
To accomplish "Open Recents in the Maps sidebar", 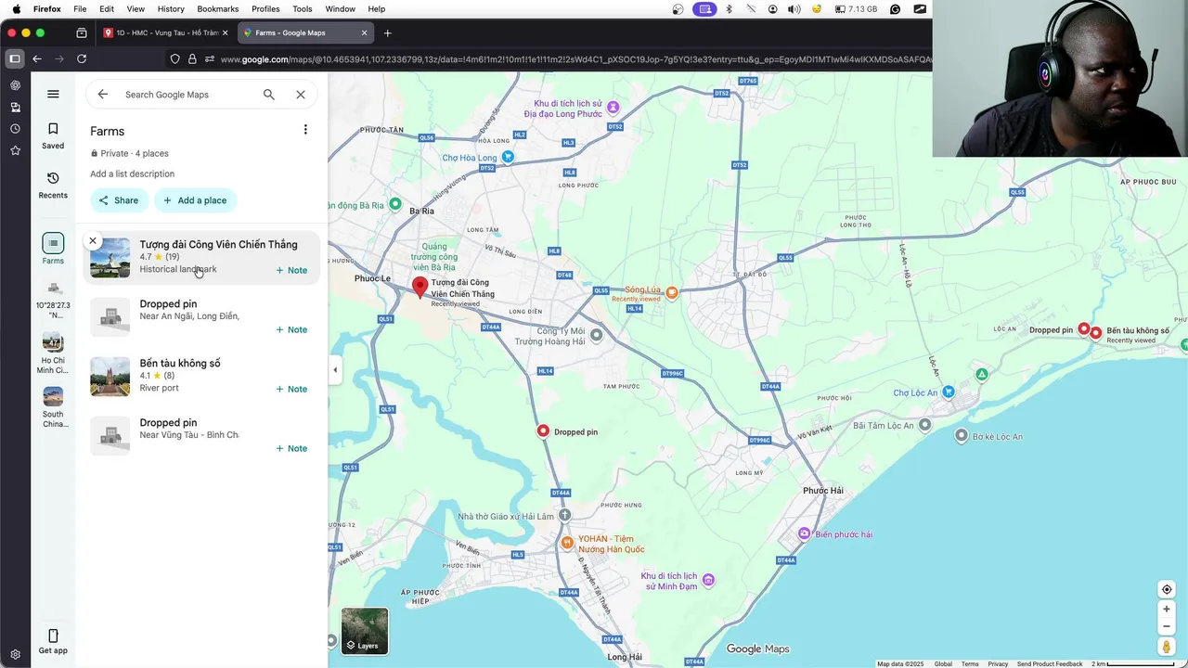I will [x=53, y=186].
